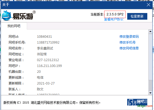
Task: Select the 网吧IP value 116.211.100.199
Action: (x=49, y=66)
